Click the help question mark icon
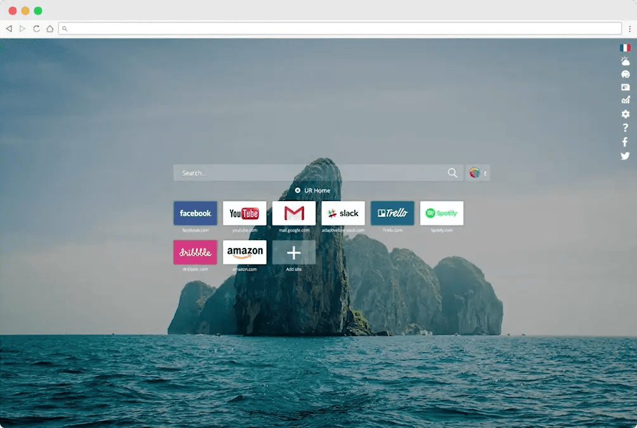 (x=626, y=128)
